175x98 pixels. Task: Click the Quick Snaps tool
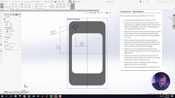coord(61,6)
